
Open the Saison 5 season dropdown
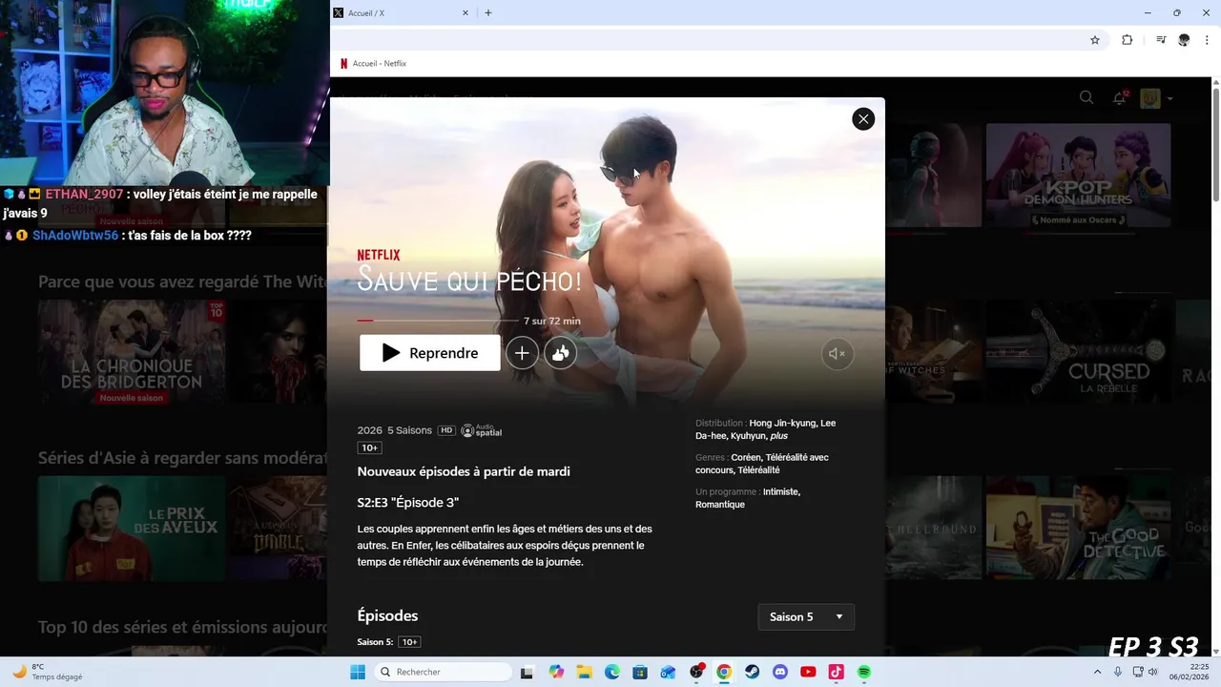click(x=806, y=616)
